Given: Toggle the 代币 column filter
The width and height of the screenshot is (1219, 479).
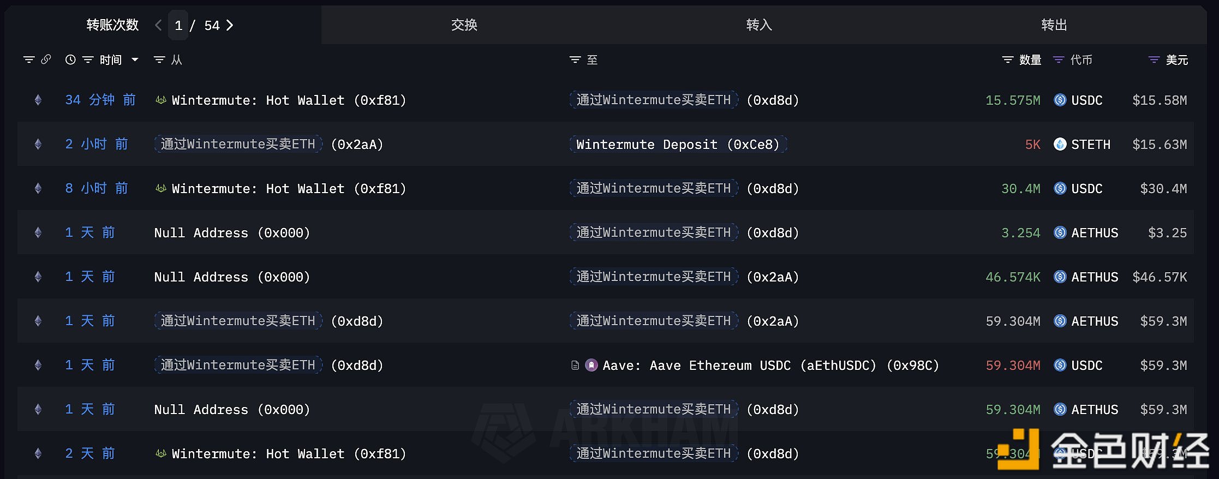Looking at the screenshot, I should [x=1057, y=59].
